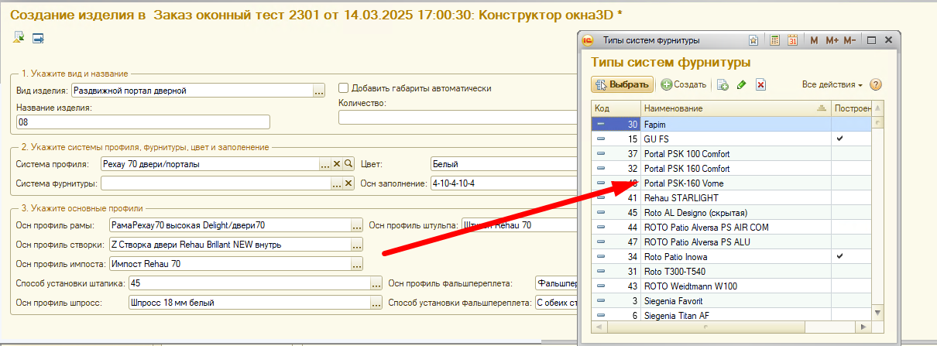The width and height of the screenshot is (937, 346).
Task: Open Система фурнитуры selection with ellipsis button
Action: coord(337,183)
